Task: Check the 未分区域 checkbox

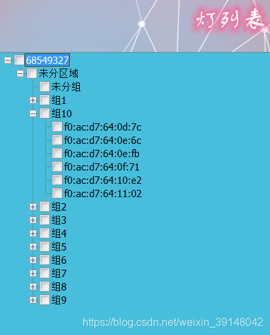Action: point(32,73)
